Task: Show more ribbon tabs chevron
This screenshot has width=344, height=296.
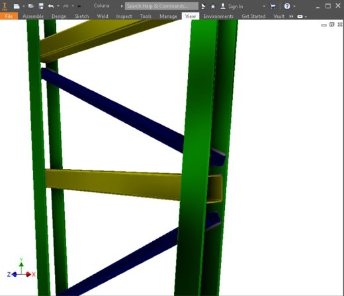Action: (x=291, y=17)
